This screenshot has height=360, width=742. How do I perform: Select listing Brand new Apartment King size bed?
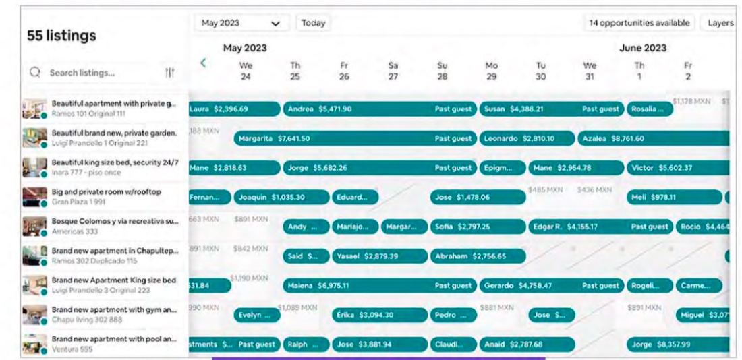[113, 280]
